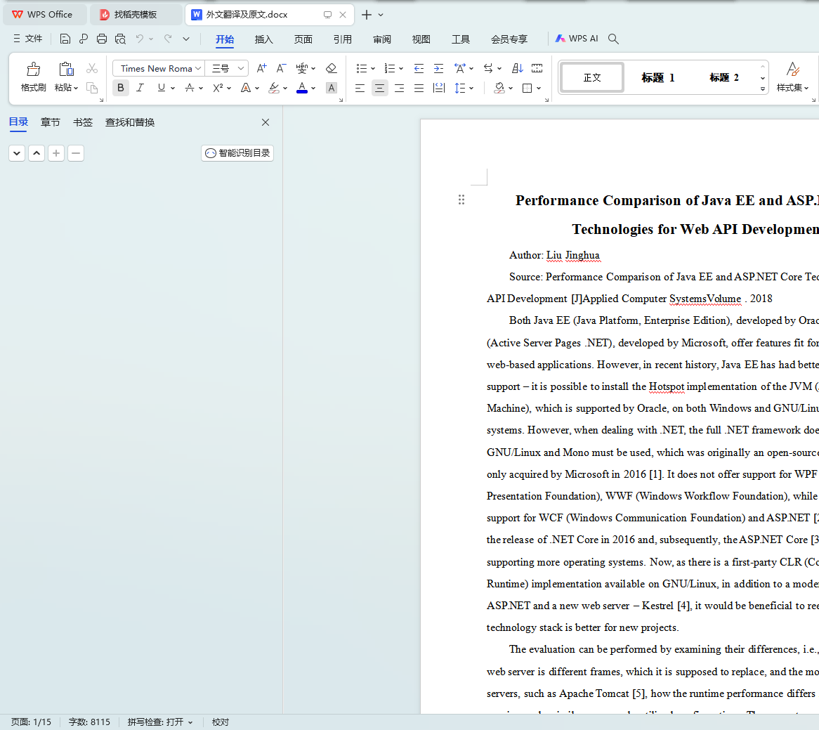Click the minus button in outline panel

[76, 153]
